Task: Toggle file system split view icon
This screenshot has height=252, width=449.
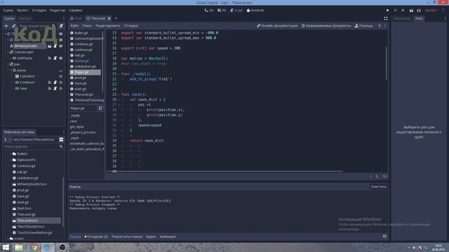Action: (61, 139)
